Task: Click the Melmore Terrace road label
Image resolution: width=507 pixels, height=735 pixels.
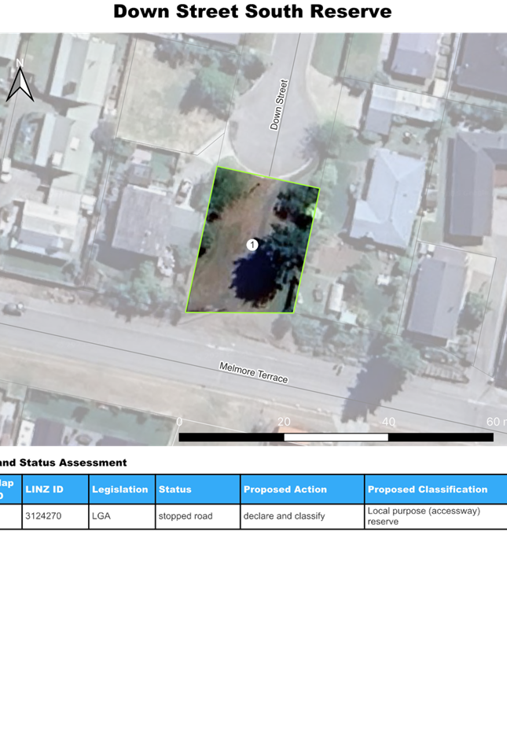Action: [x=253, y=373]
